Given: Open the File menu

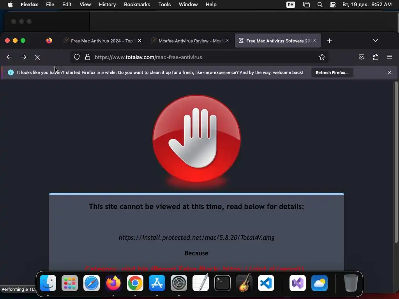Looking at the screenshot, I should pyautogui.click(x=50, y=5).
